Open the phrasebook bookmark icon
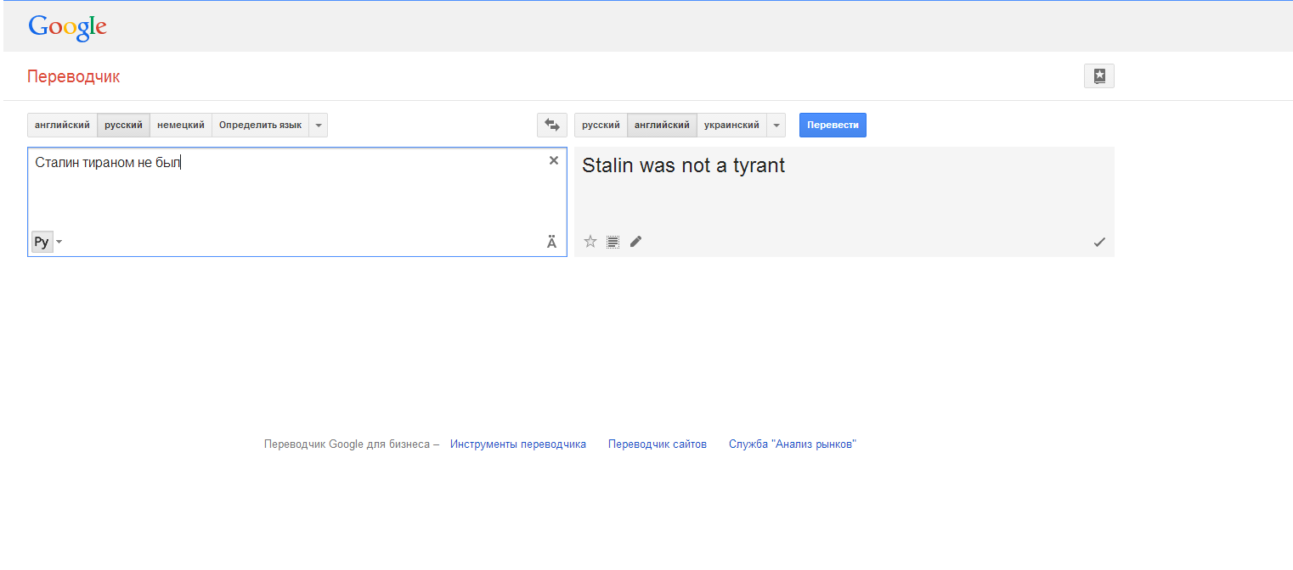 pos(1098,76)
